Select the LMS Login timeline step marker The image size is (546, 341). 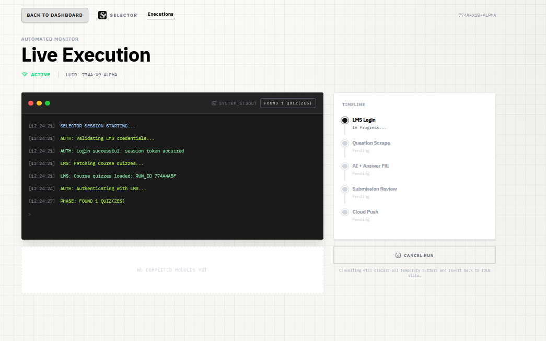(x=345, y=121)
